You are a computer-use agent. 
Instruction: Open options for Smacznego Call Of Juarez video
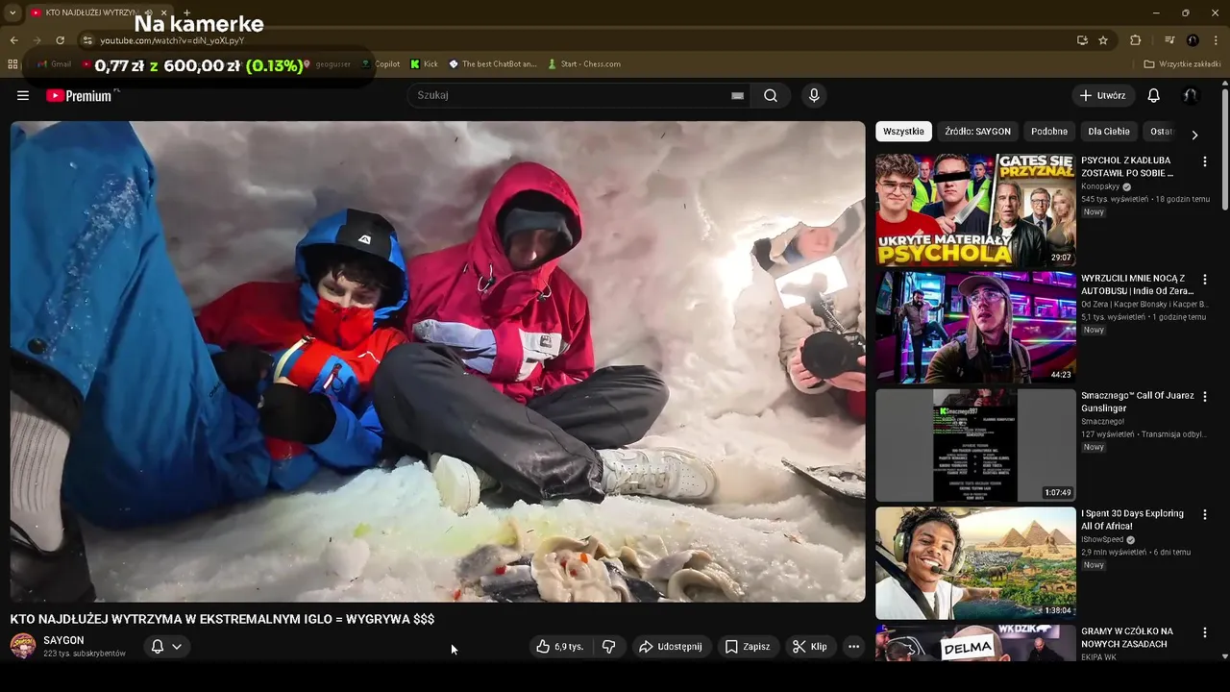tap(1204, 396)
